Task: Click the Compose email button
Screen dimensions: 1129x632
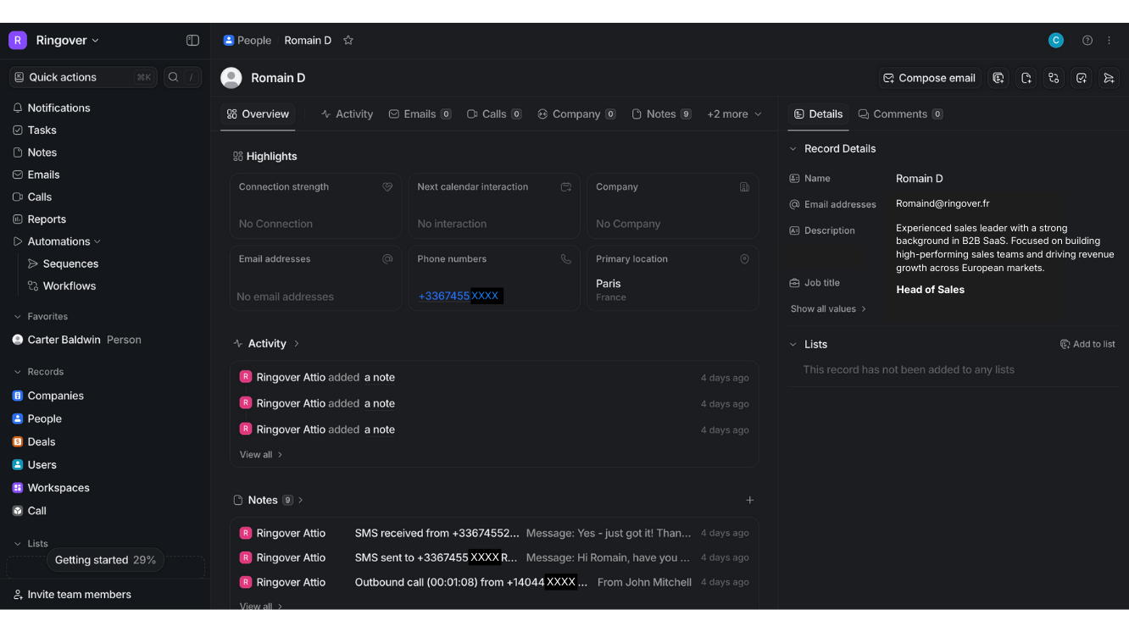Action: [929, 77]
